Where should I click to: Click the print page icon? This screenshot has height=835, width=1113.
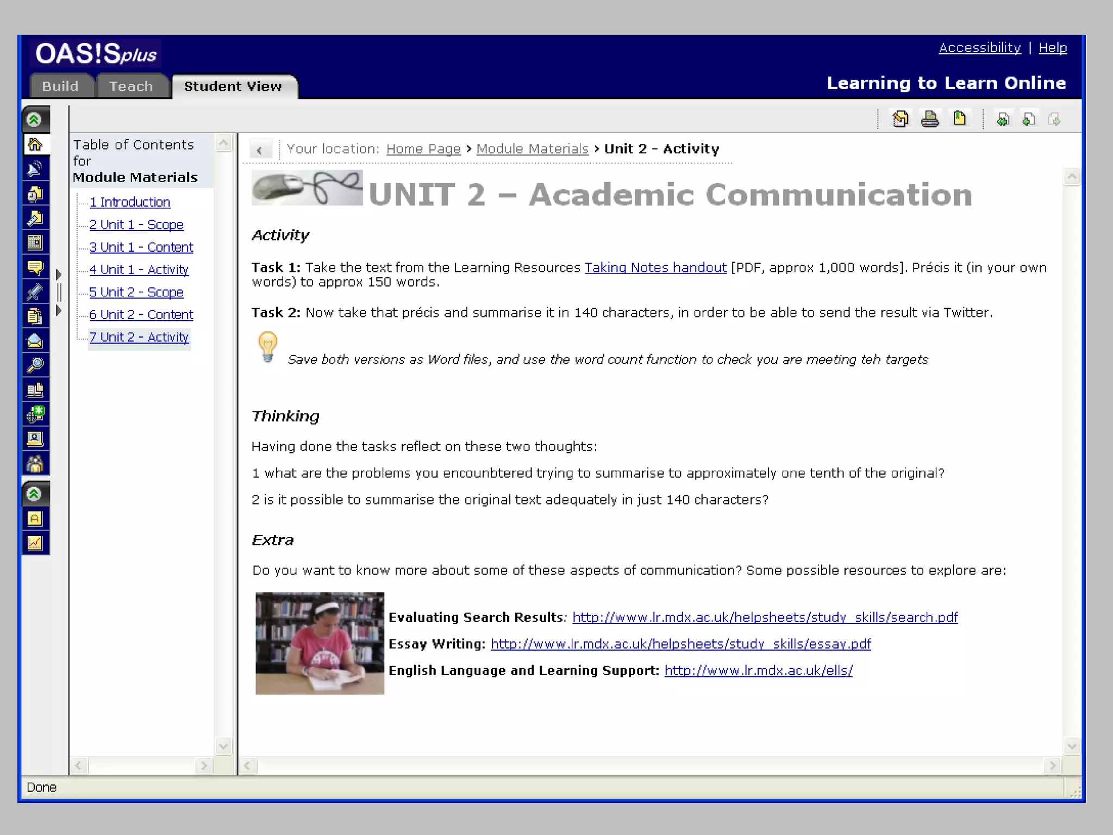(930, 119)
